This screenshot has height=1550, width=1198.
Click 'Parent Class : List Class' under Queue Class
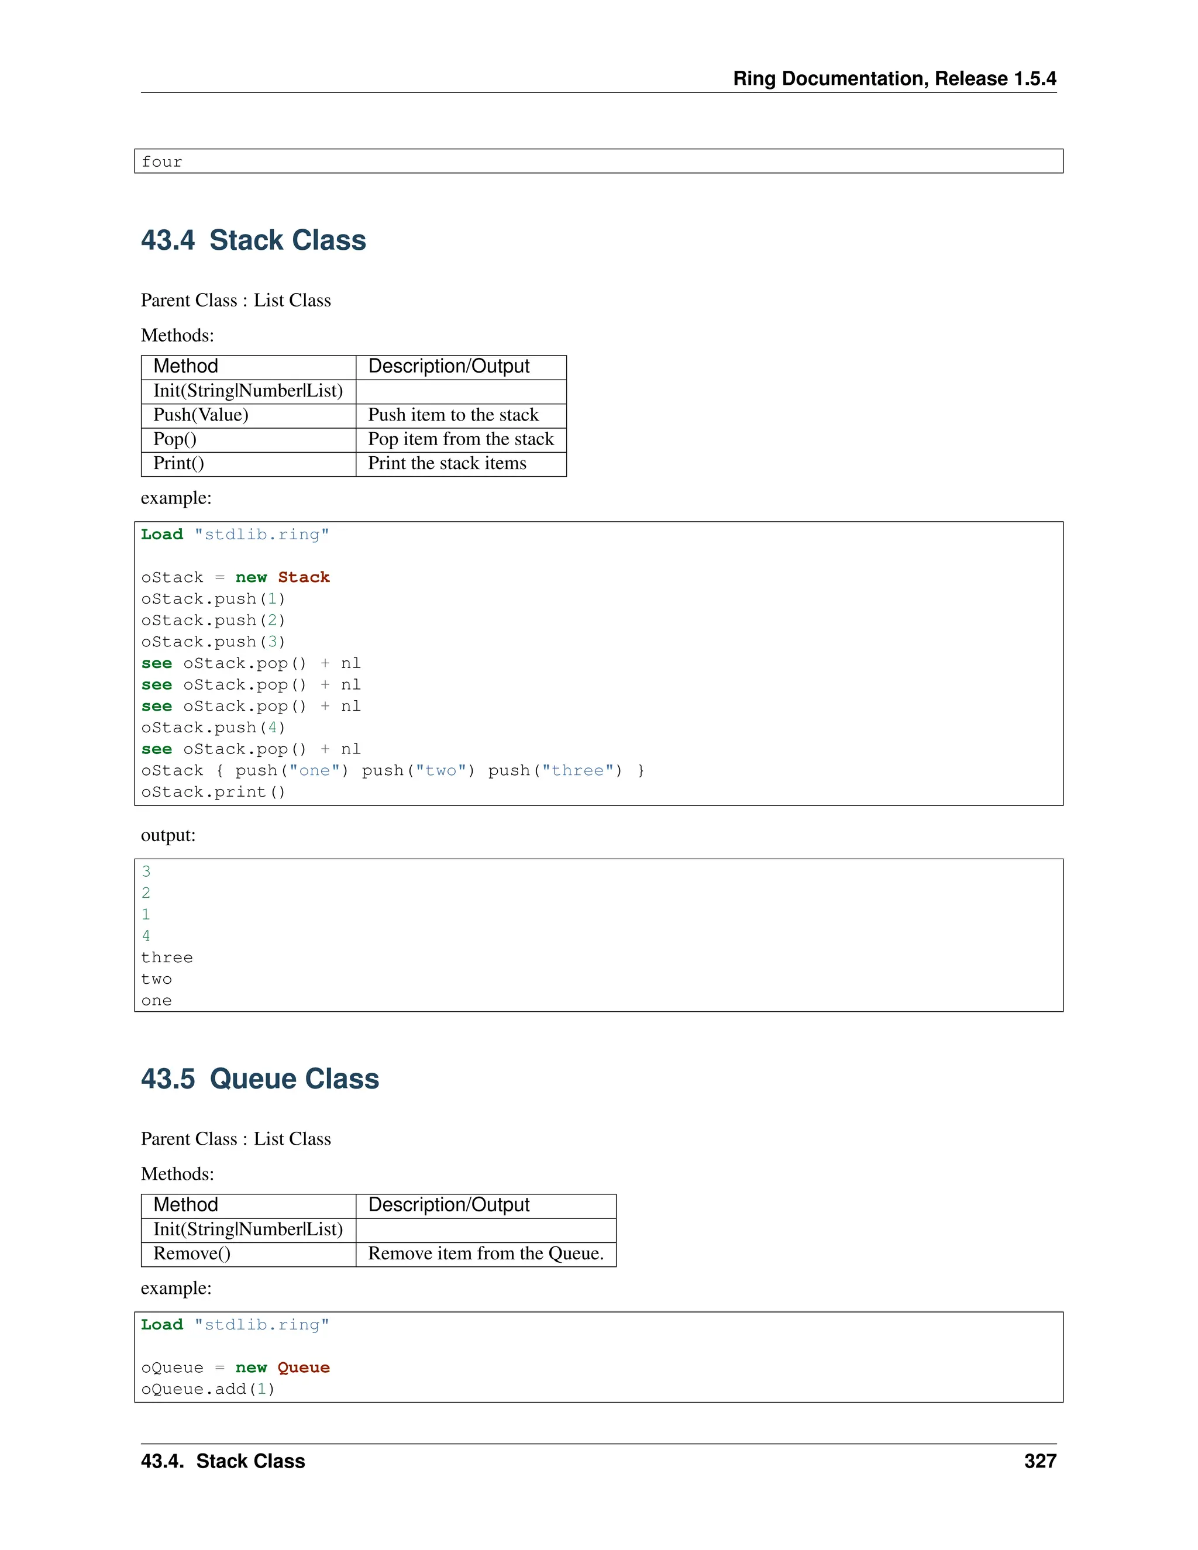[236, 1138]
